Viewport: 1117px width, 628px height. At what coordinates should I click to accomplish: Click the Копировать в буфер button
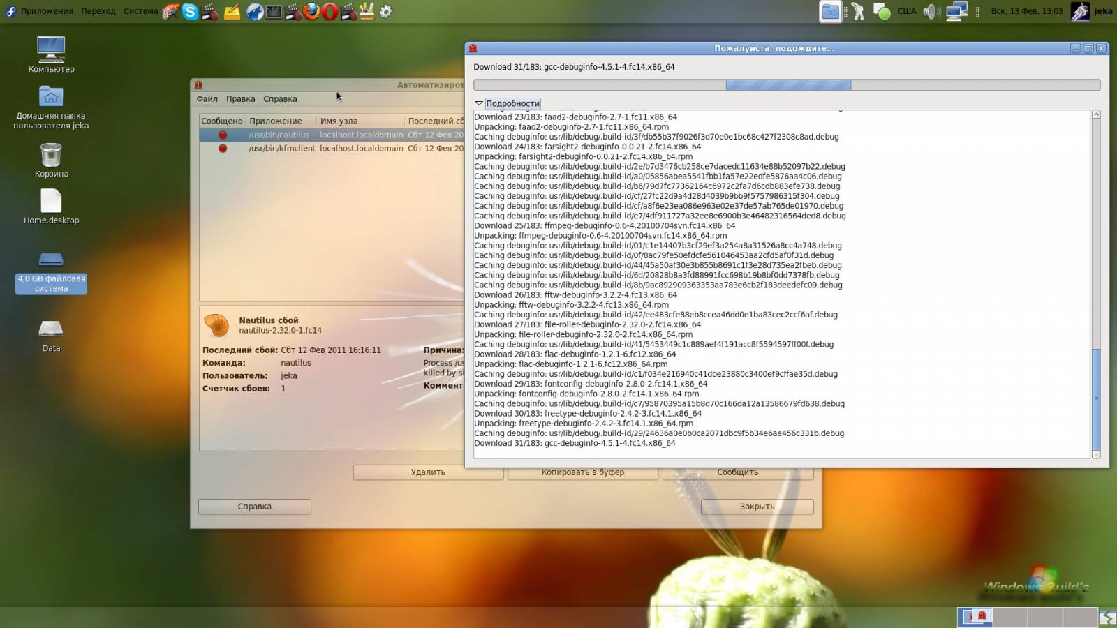click(583, 472)
